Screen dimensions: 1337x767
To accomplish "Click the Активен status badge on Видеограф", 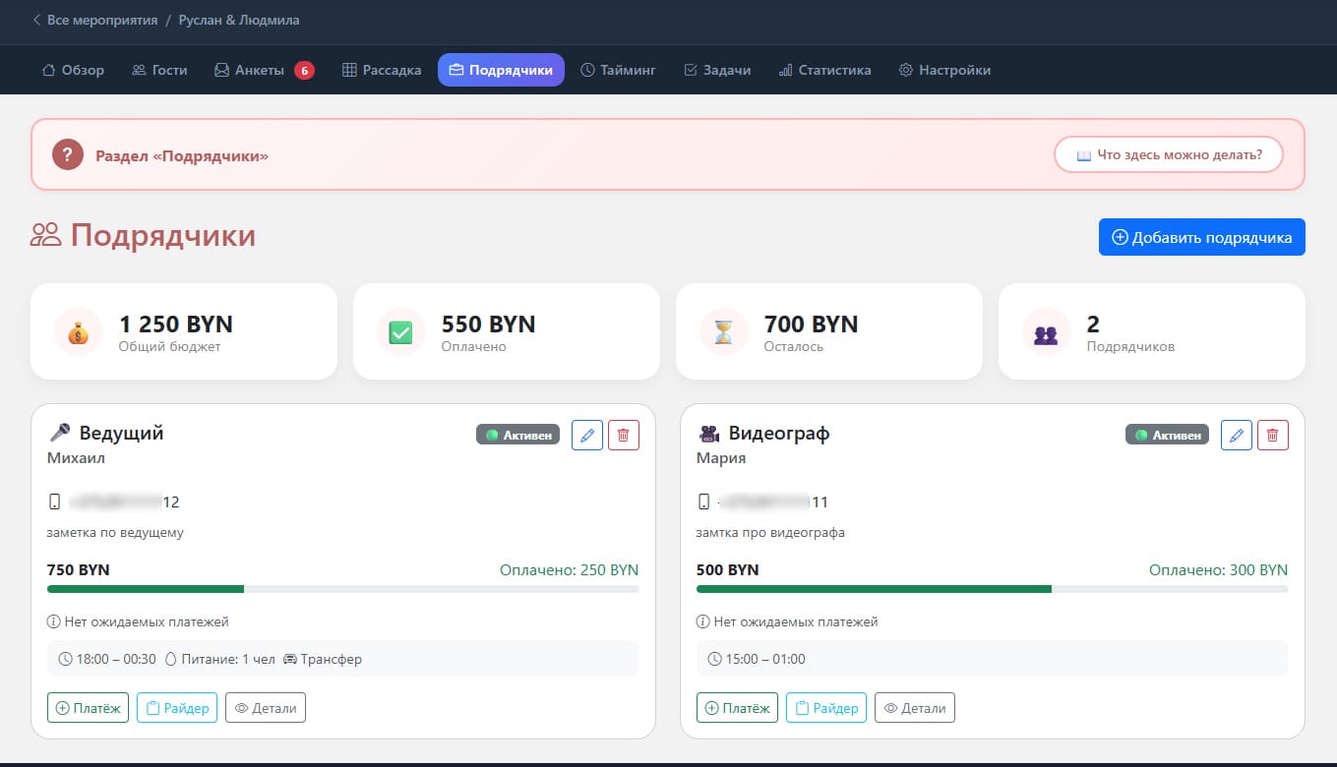I will (1168, 435).
